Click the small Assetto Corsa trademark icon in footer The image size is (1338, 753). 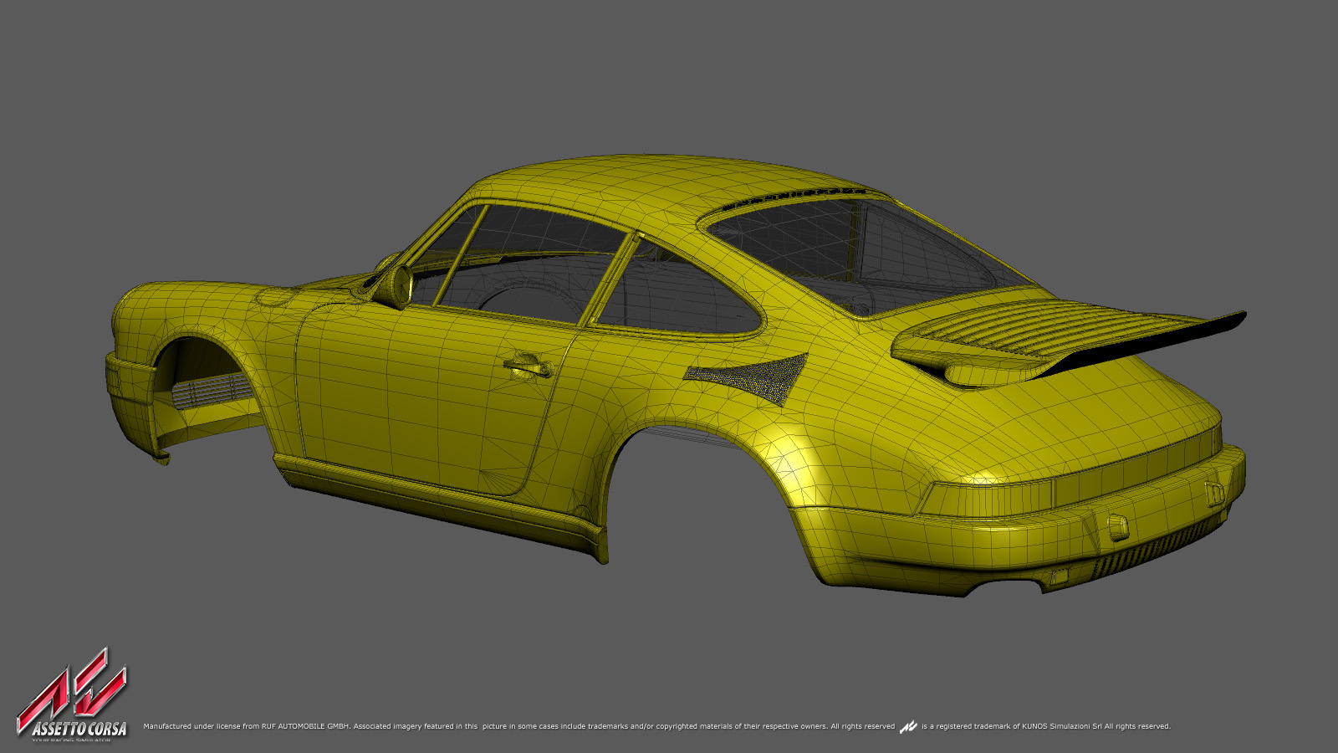click(908, 727)
